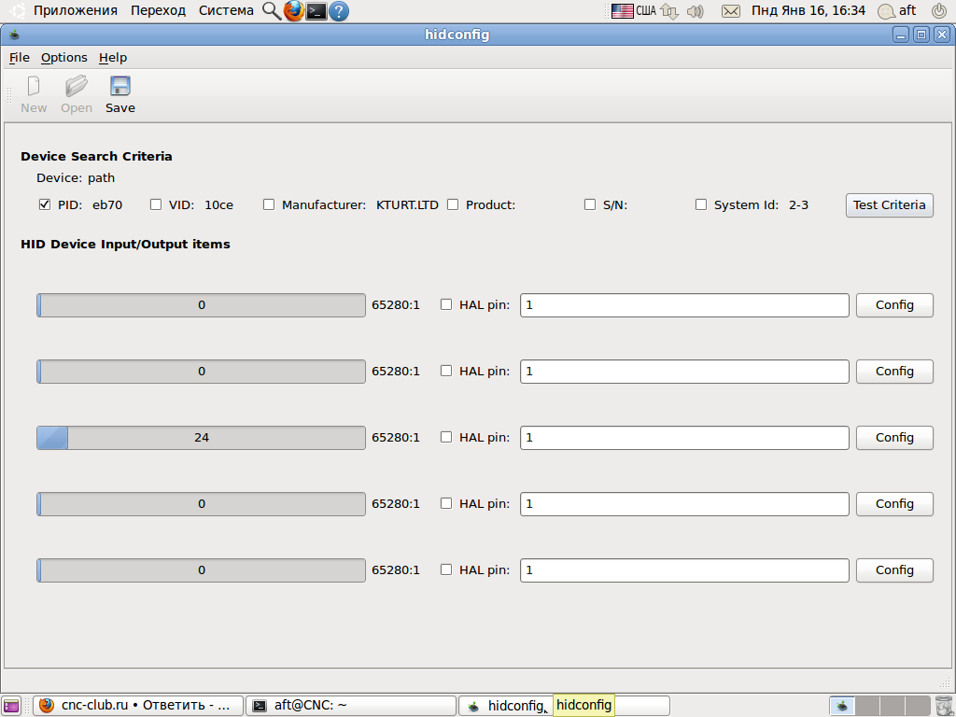The height and width of the screenshot is (717, 956).
Task: Open the search magnifier in the top panel
Action: coord(272,11)
